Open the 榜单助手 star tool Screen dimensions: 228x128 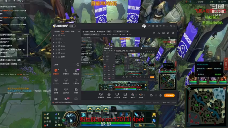coord(66,81)
